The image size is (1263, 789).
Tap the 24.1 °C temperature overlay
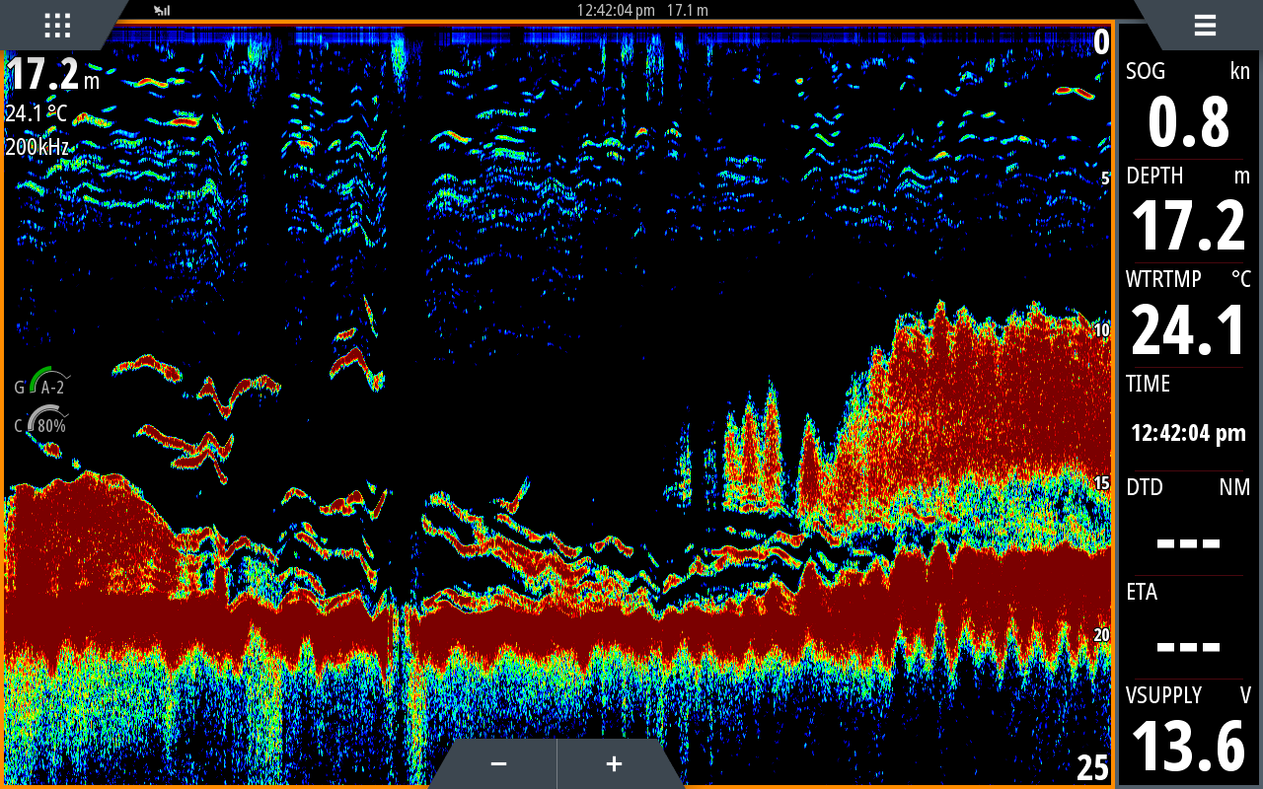click(x=37, y=113)
